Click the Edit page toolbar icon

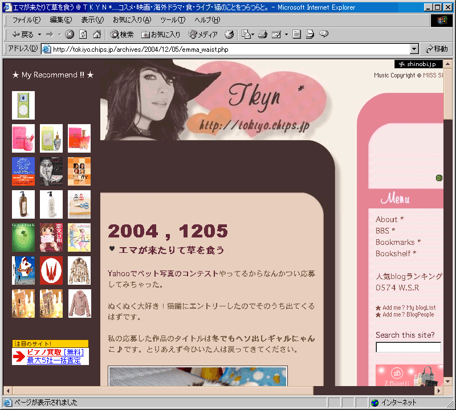pyautogui.click(x=276, y=35)
